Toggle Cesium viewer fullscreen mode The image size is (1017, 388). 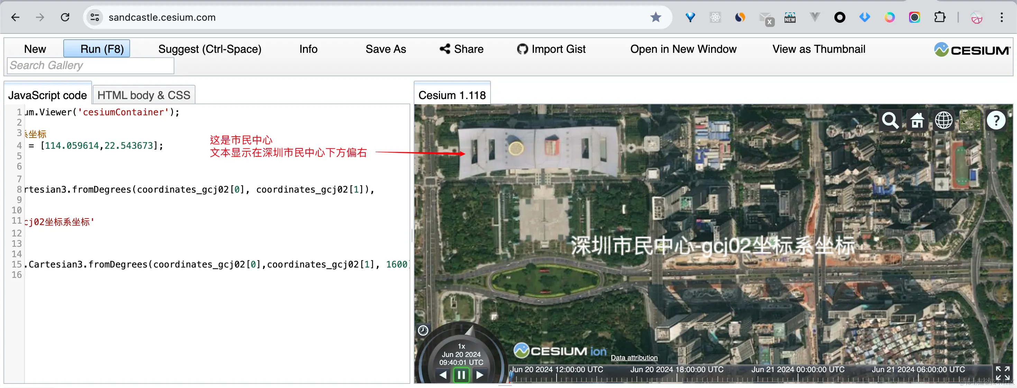point(1002,372)
